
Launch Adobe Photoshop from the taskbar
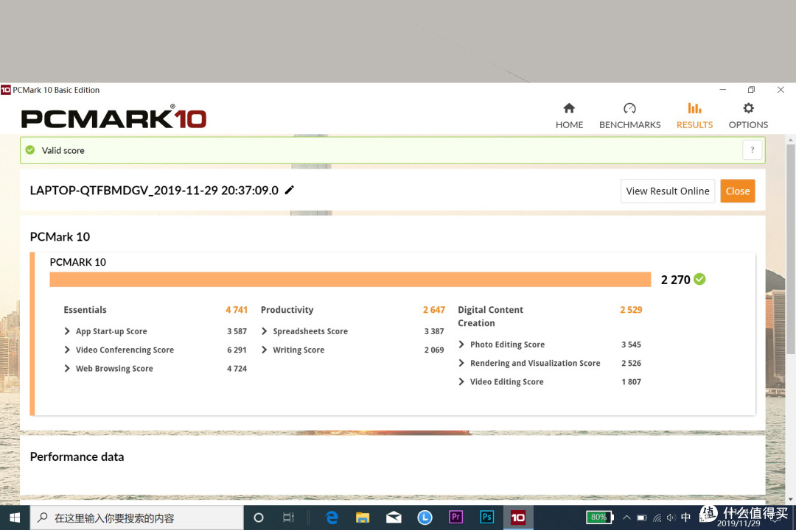(487, 517)
